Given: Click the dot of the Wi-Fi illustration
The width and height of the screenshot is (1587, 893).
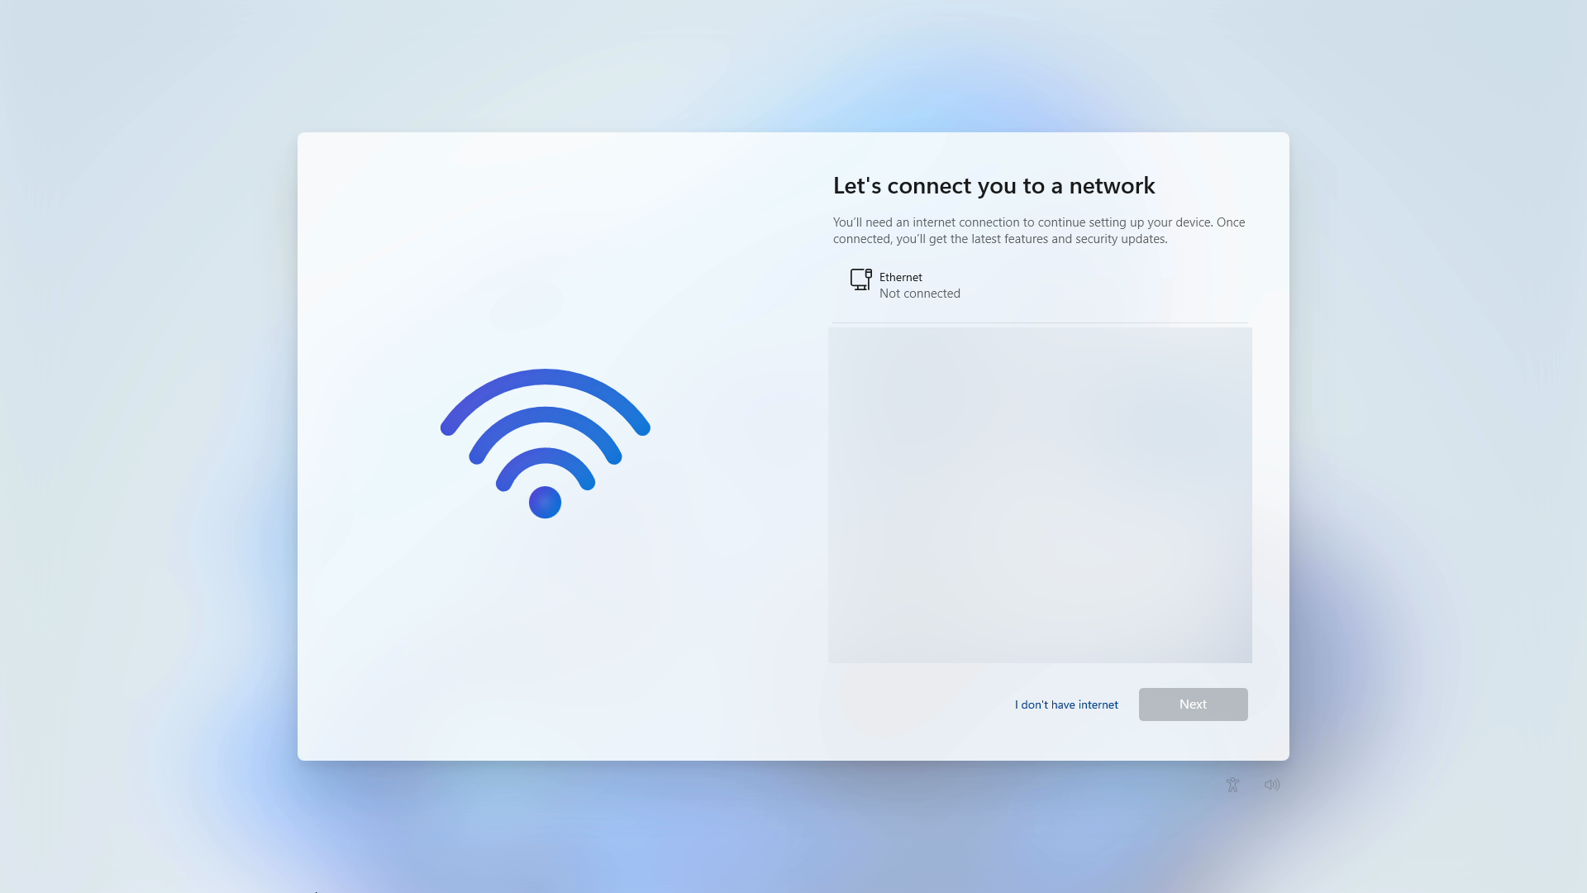Looking at the screenshot, I should pyautogui.click(x=545, y=502).
